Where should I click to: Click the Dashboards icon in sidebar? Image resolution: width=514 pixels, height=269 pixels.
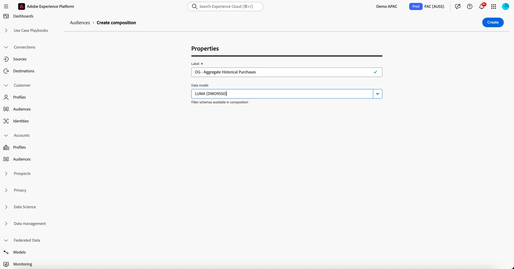click(6, 16)
